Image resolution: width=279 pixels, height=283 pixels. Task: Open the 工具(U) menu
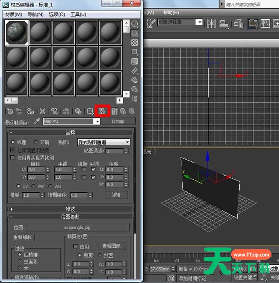click(78, 14)
